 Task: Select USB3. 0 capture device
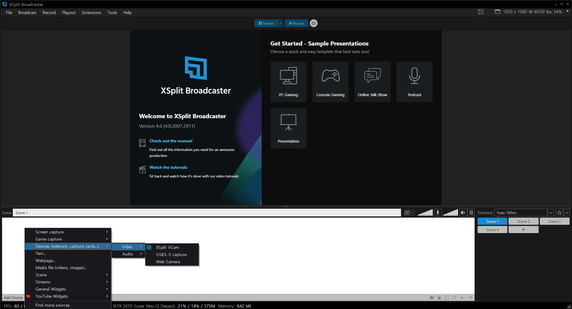[172, 255]
